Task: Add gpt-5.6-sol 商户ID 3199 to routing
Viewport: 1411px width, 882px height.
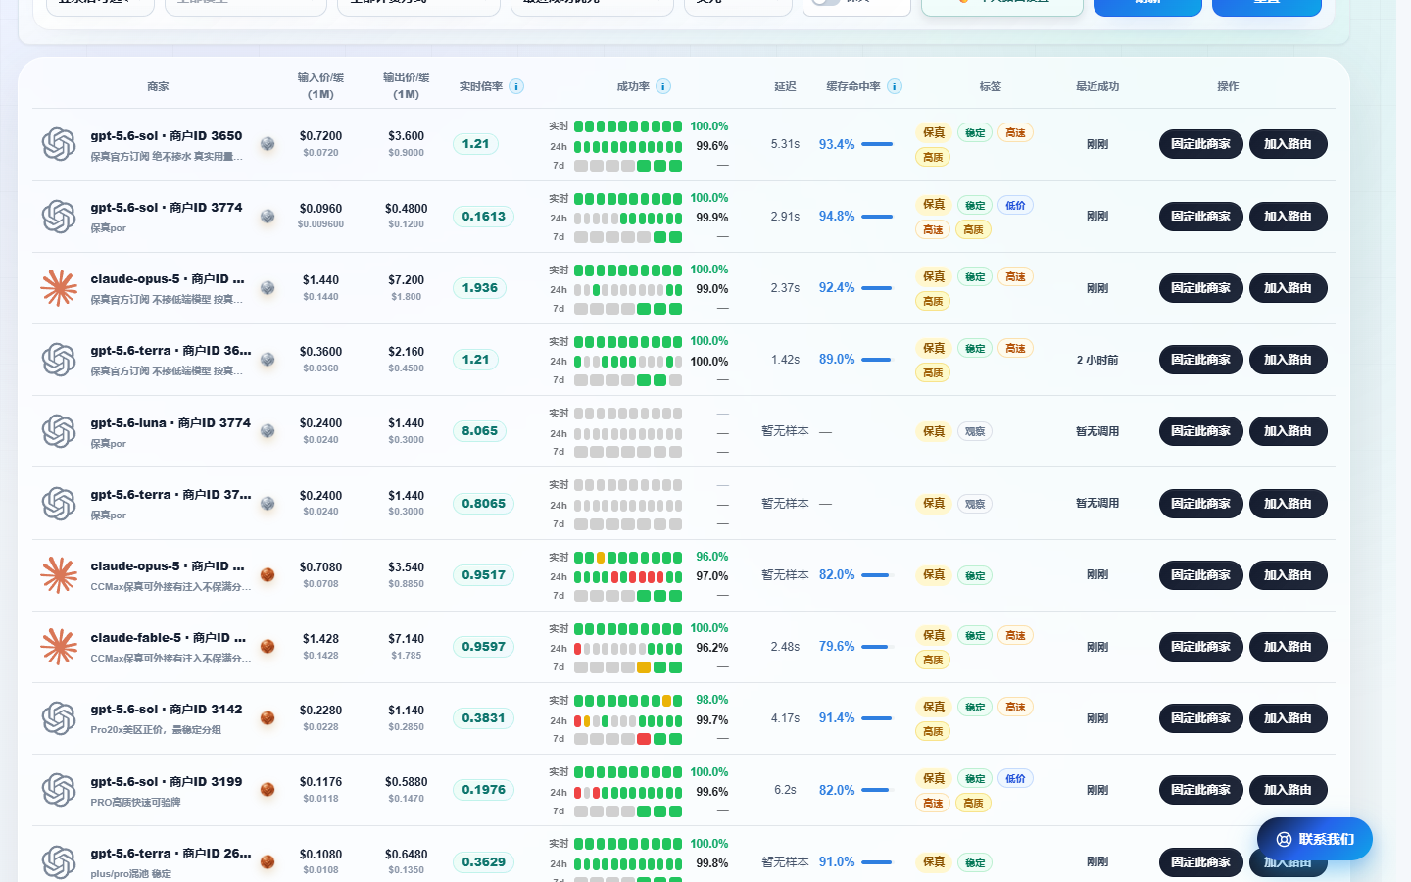Action: click(x=1288, y=790)
